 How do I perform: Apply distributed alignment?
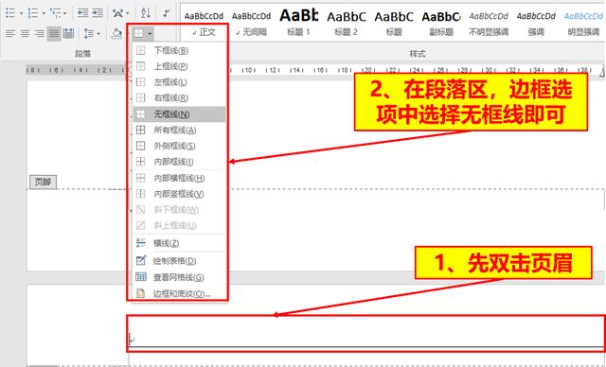click(68, 33)
